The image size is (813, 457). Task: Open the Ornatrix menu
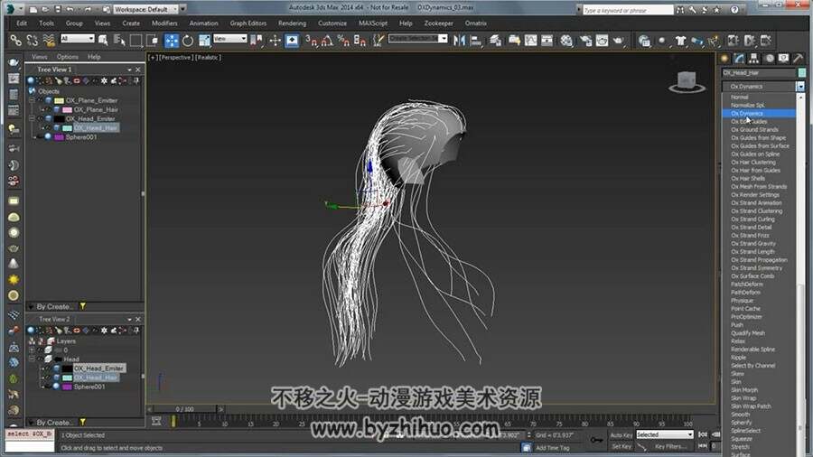click(x=475, y=23)
